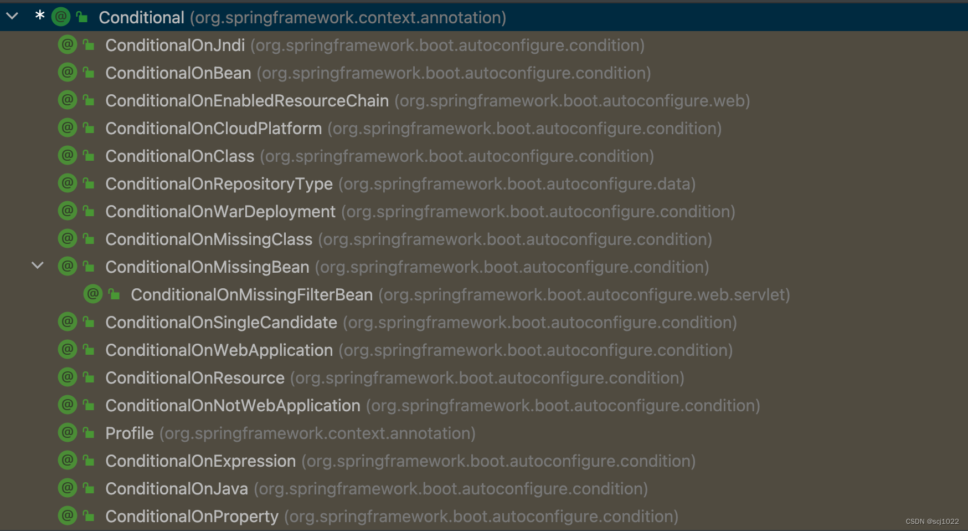Click annotation icon of ConditionalOnRepositoryType
Image resolution: width=968 pixels, height=531 pixels.
coord(68,183)
